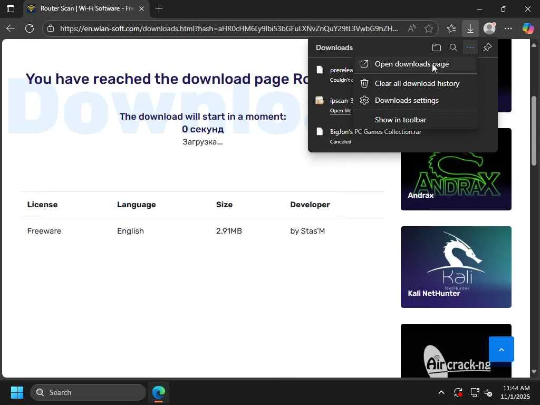Search downloads with the magnifier icon

453,47
